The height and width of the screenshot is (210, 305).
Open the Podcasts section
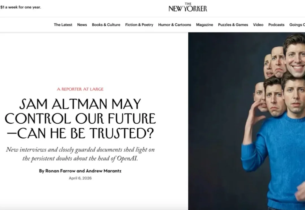click(x=276, y=25)
